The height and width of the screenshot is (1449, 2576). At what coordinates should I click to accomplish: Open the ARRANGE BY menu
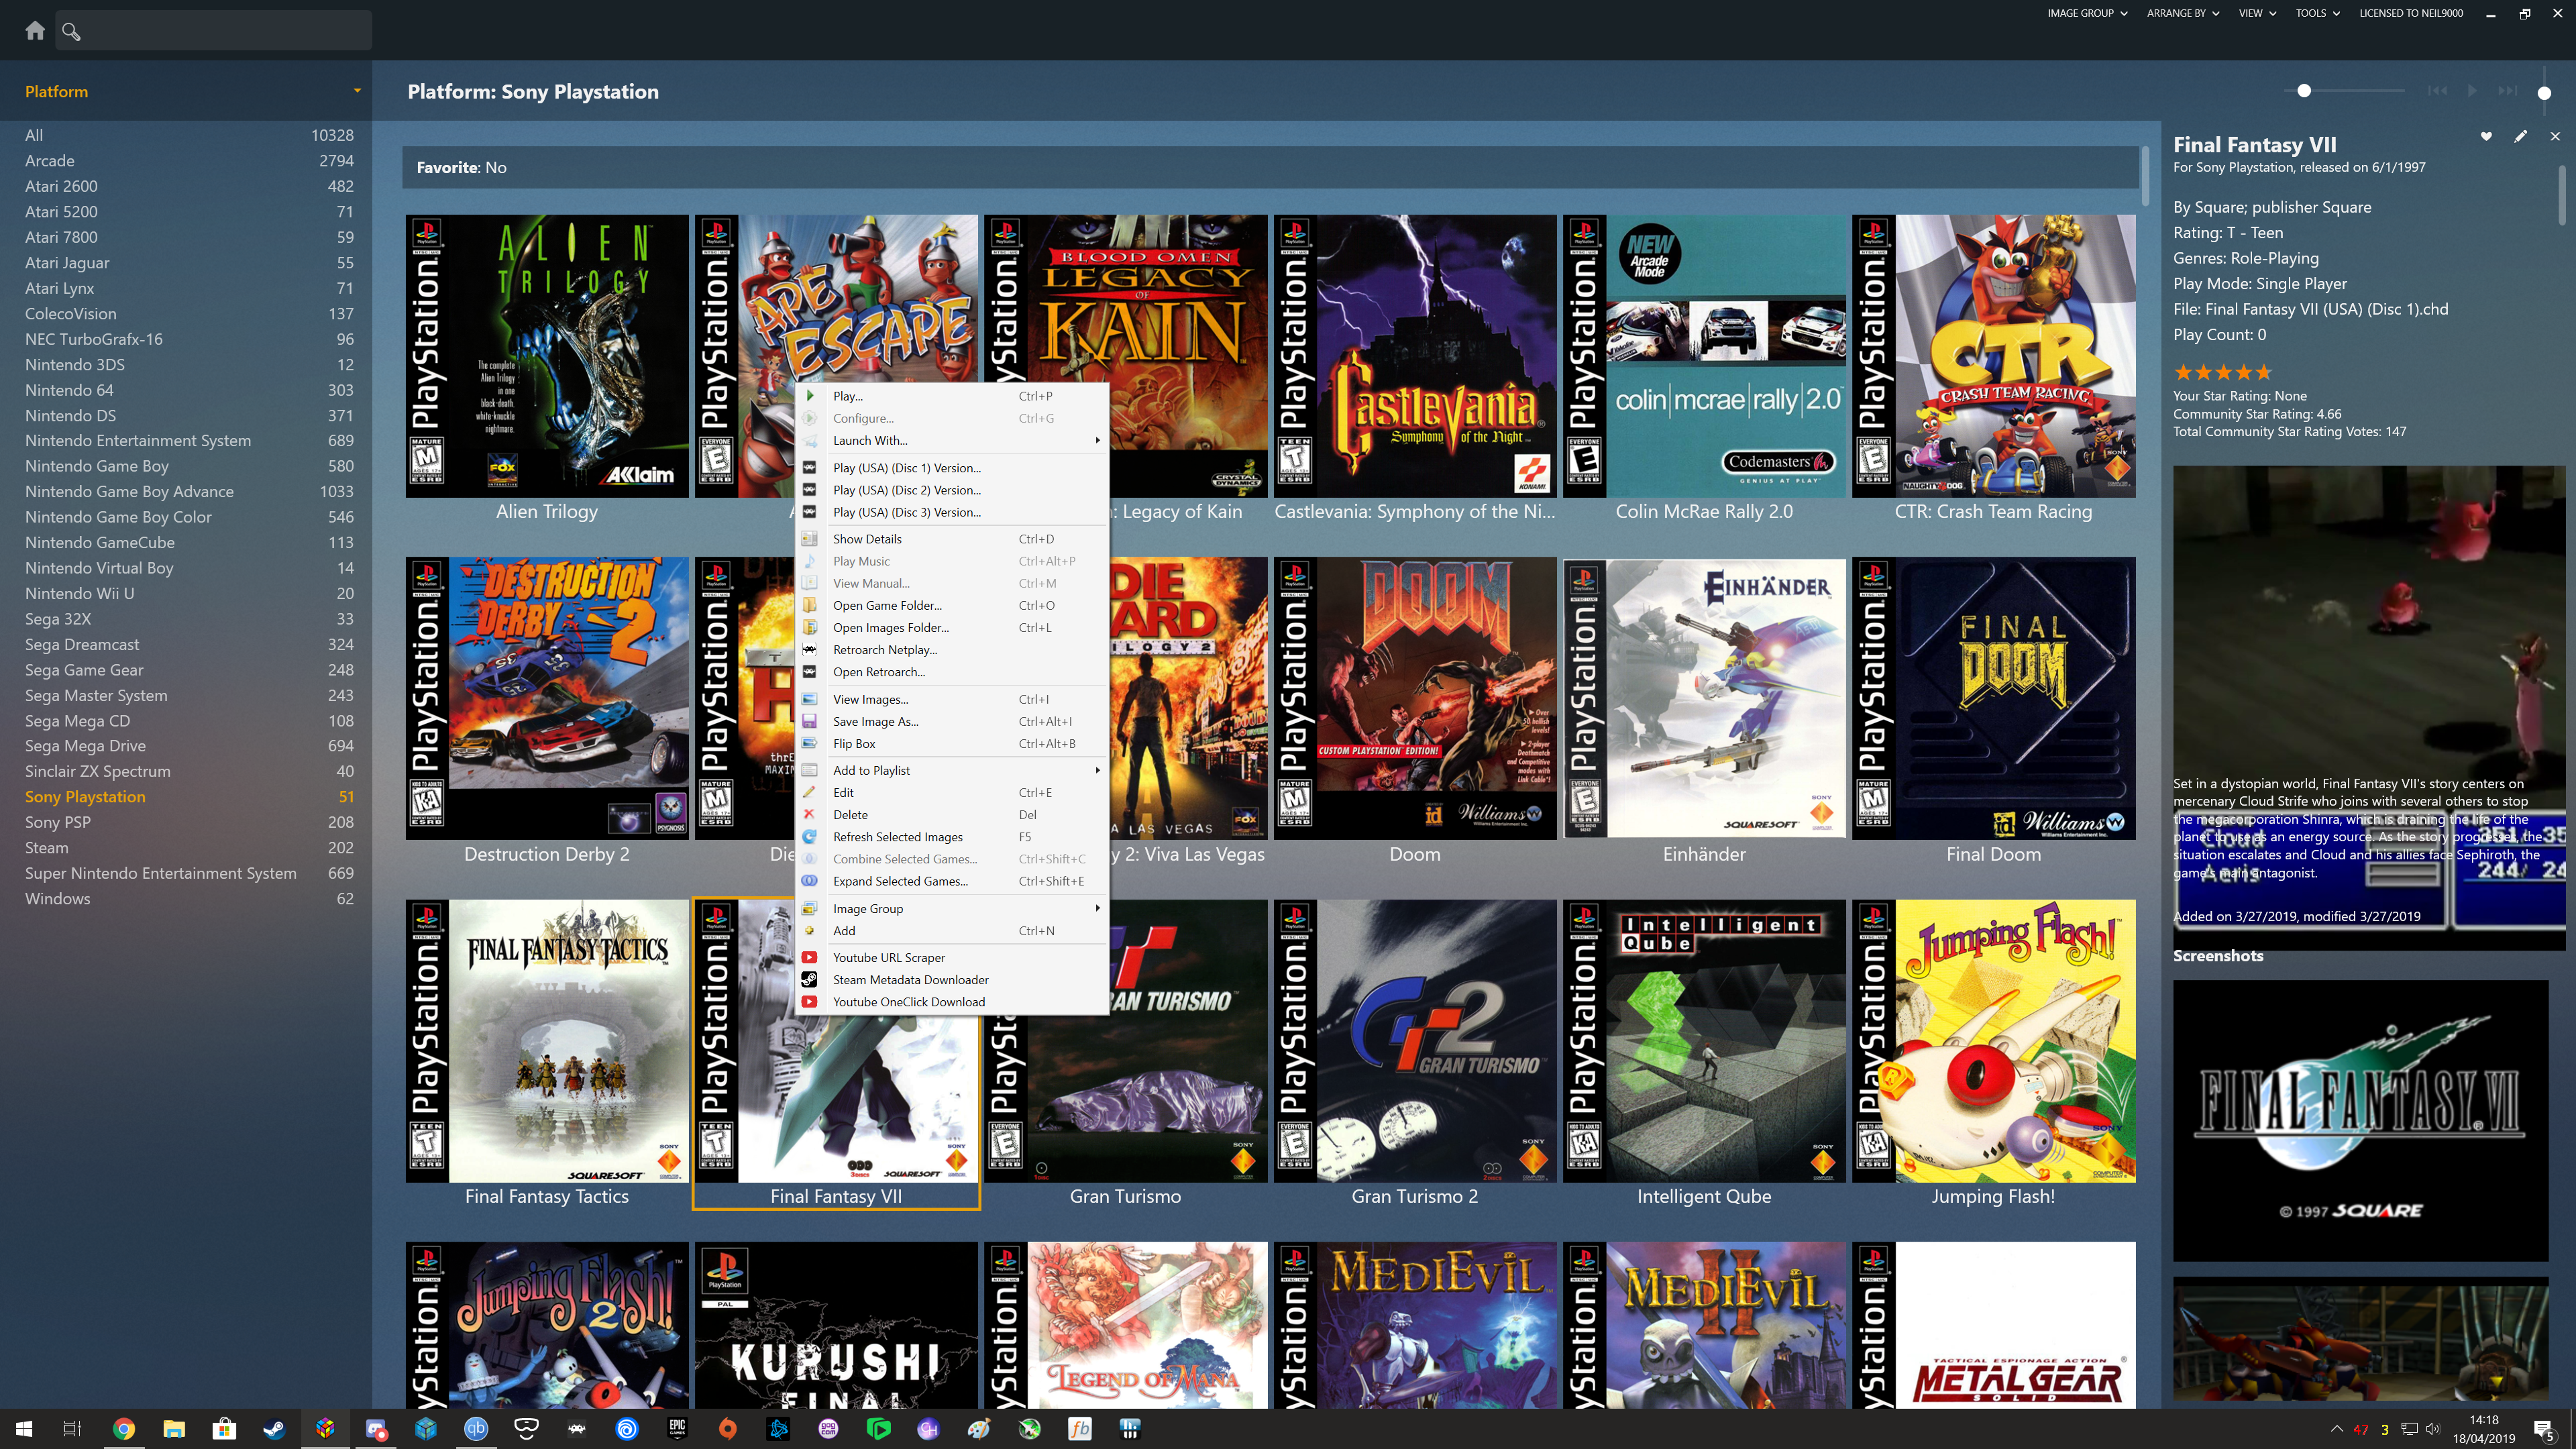point(2182,13)
